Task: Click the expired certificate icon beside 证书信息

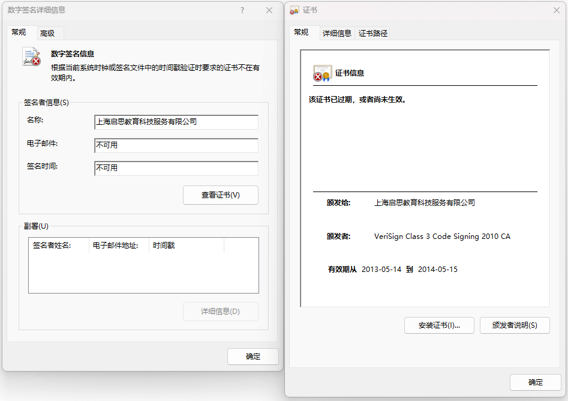Action: pos(322,73)
